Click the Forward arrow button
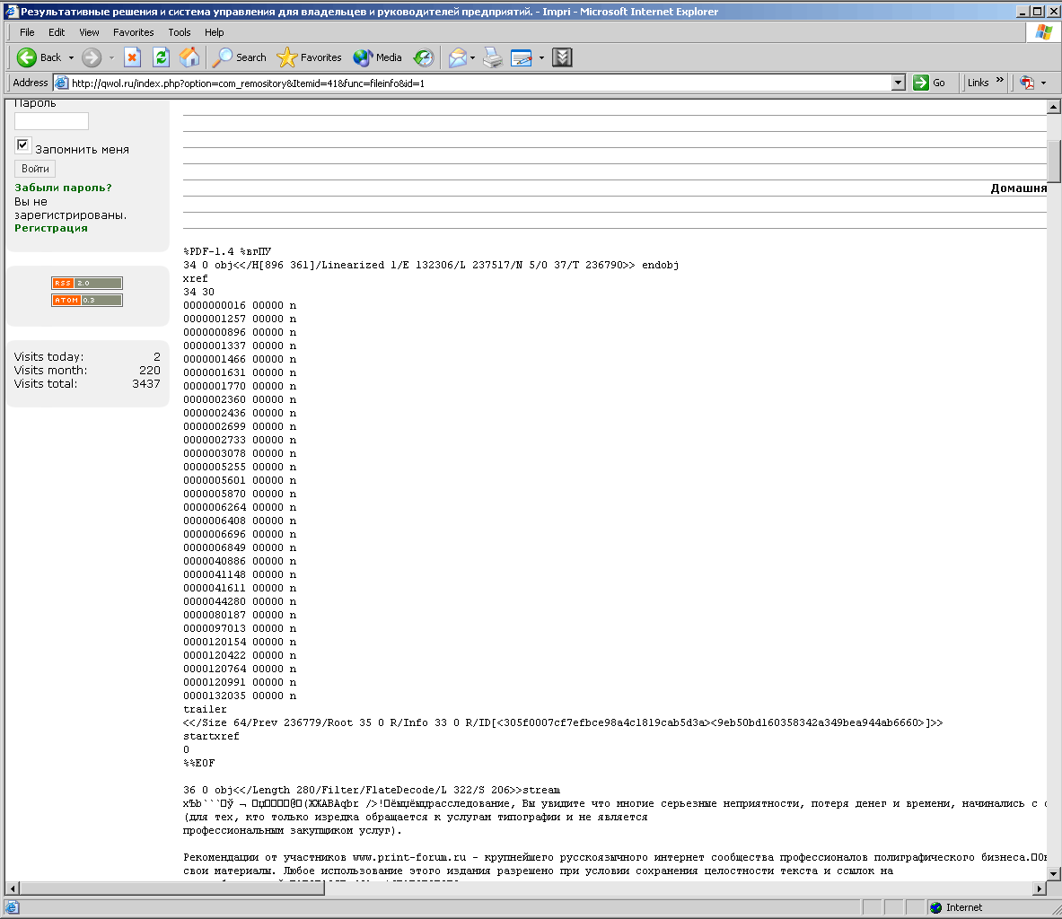 click(92, 57)
